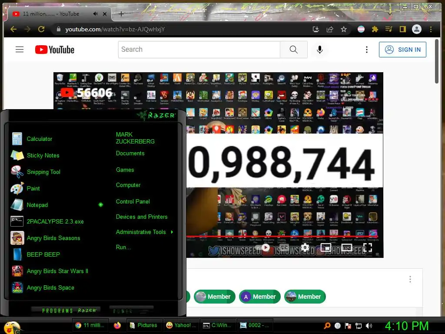Viewport: 445px width, 334px height.
Task: Click the YouTube search field
Action: pos(199,50)
